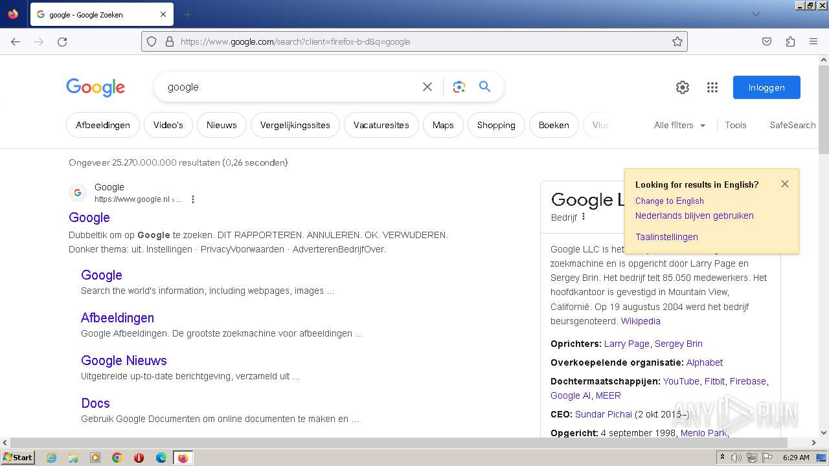The width and height of the screenshot is (829, 466).
Task: Select the Boeken filter chip
Action: 554,125
